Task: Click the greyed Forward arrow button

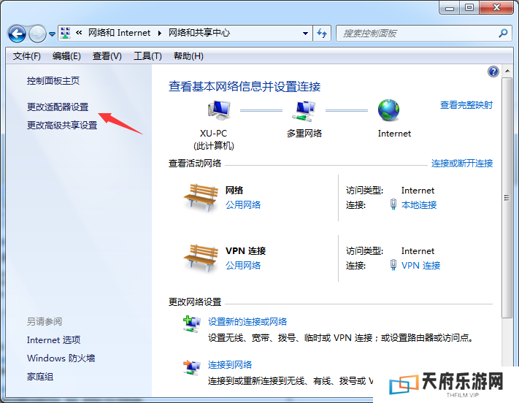Action: [37, 34]
